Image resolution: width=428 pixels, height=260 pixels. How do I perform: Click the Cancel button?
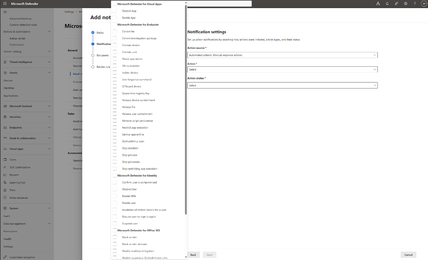tap(408, 255)
